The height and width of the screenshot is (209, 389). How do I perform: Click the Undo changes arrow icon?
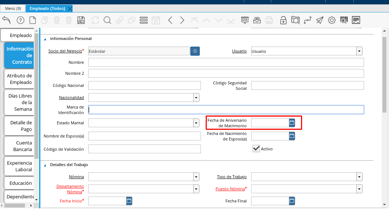point(7,20)
